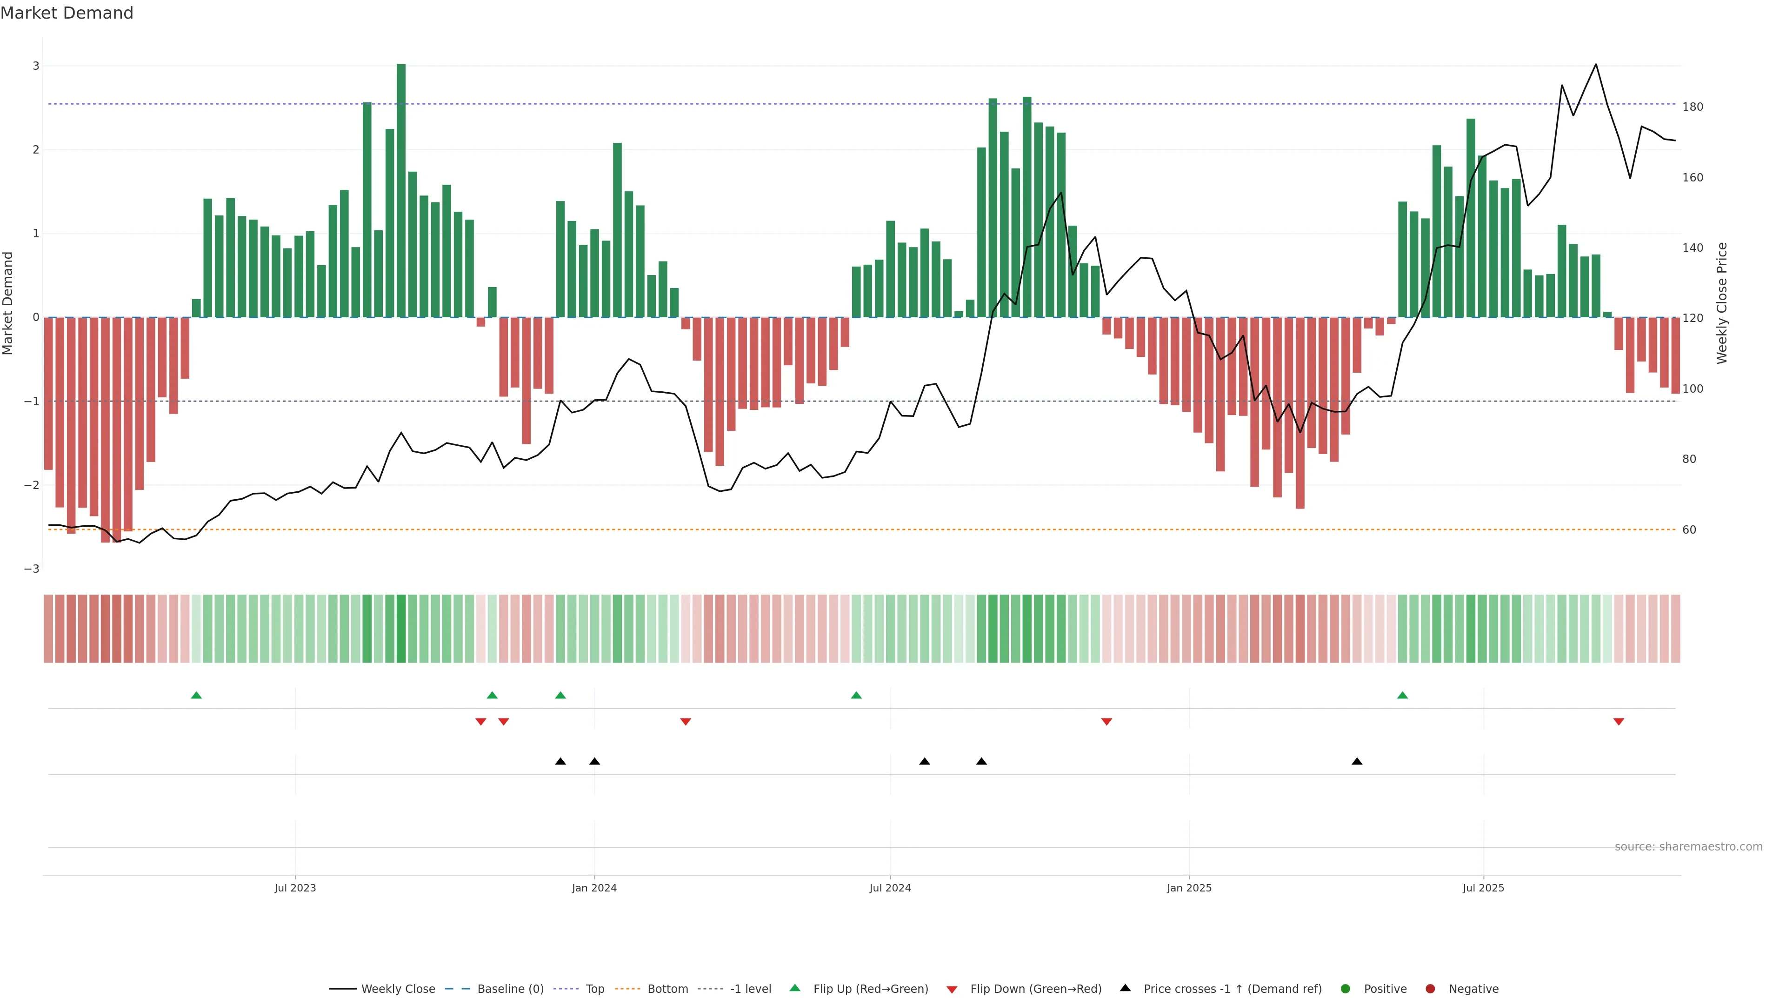This screenshot has height=1005, width=1786.
Task: Click darkest green heatmap strip cell
Action: pos(401,629)
